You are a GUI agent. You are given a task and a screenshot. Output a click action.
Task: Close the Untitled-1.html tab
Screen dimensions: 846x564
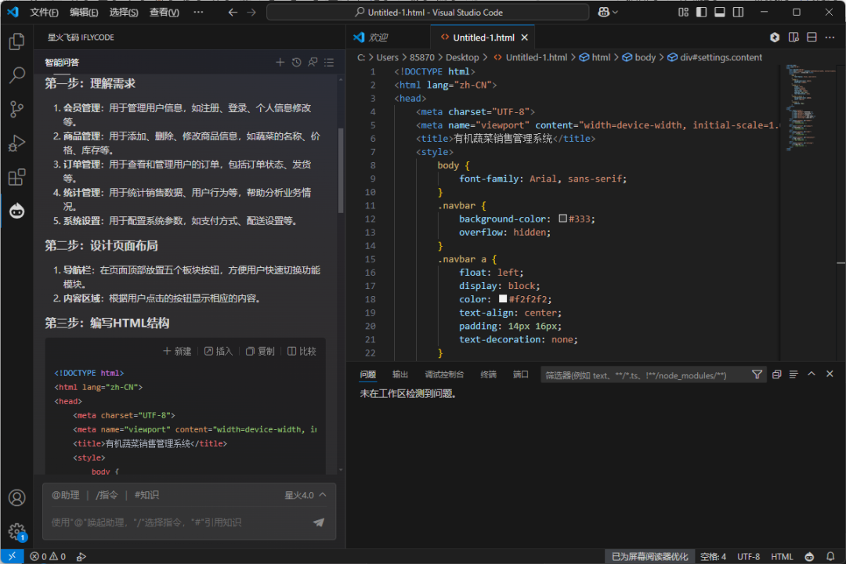pos(524,38)
